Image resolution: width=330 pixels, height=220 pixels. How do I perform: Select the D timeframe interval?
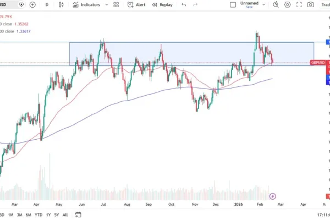pos(47,4)
